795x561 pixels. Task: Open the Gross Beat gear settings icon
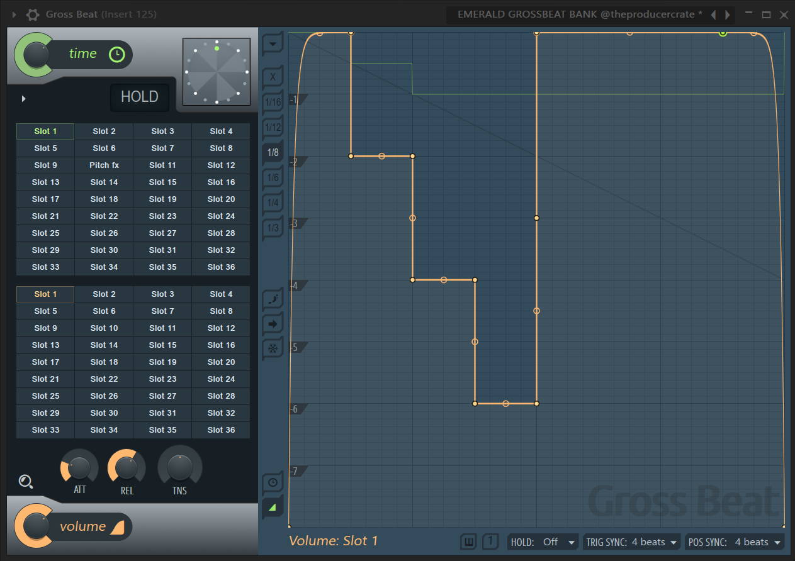(33, 14)
